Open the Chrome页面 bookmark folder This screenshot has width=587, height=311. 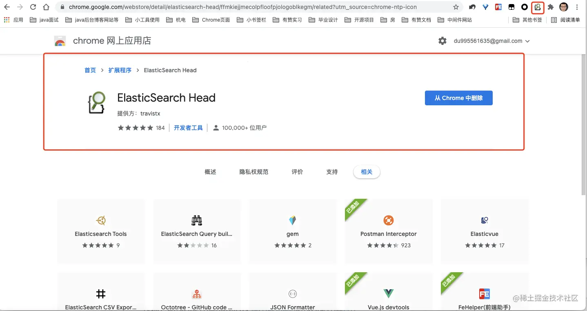point(211,20)
